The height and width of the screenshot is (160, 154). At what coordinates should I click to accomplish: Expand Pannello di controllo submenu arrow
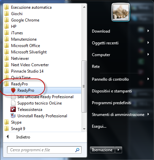[x=148, y=79]
